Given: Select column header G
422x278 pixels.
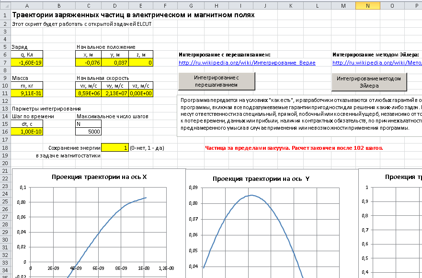Looking at the screenshot, I should [x=191, y=6].
